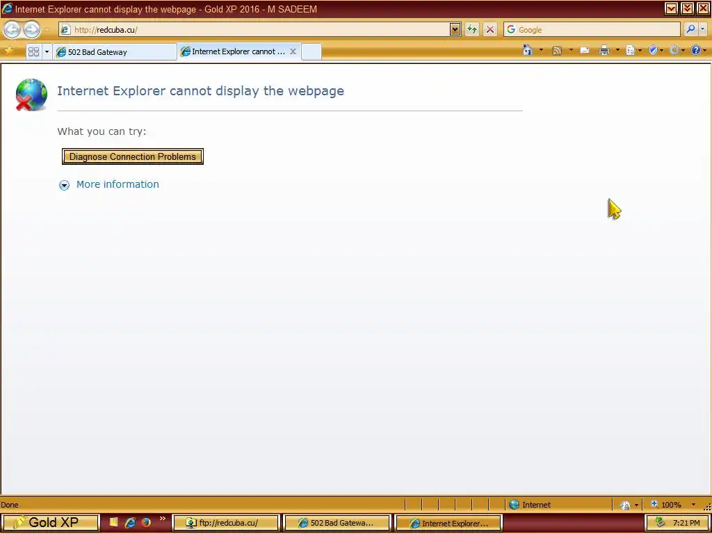
Task: Open the recent pages dropdown beside Forward
Action: click(47, 30)
